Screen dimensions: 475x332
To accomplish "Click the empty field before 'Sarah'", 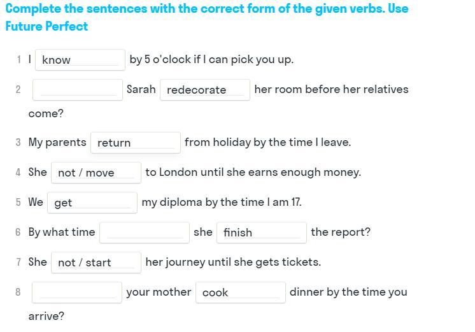I will click(x=78, y=90).
